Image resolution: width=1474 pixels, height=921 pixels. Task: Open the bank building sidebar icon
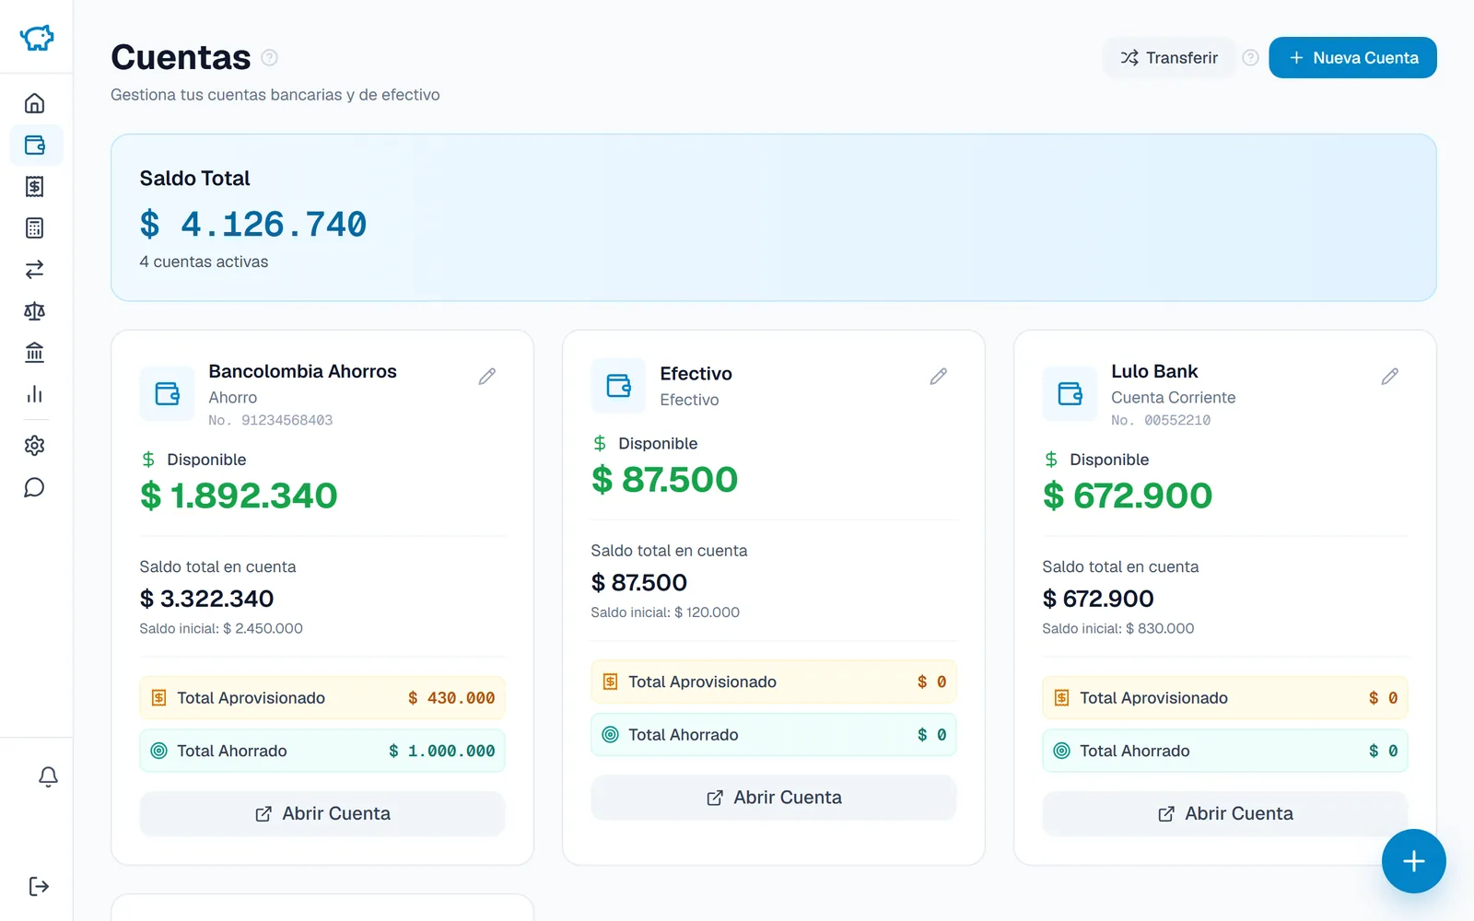[x=35, y=353]
